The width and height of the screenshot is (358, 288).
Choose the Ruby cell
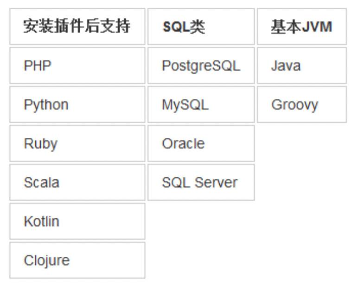pyautogui.click(x=77, y=143)
